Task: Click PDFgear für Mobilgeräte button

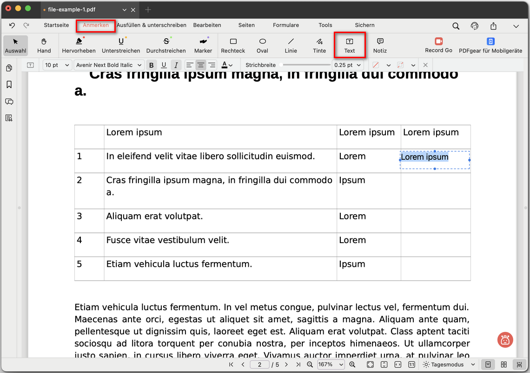Action: (490, 45)
